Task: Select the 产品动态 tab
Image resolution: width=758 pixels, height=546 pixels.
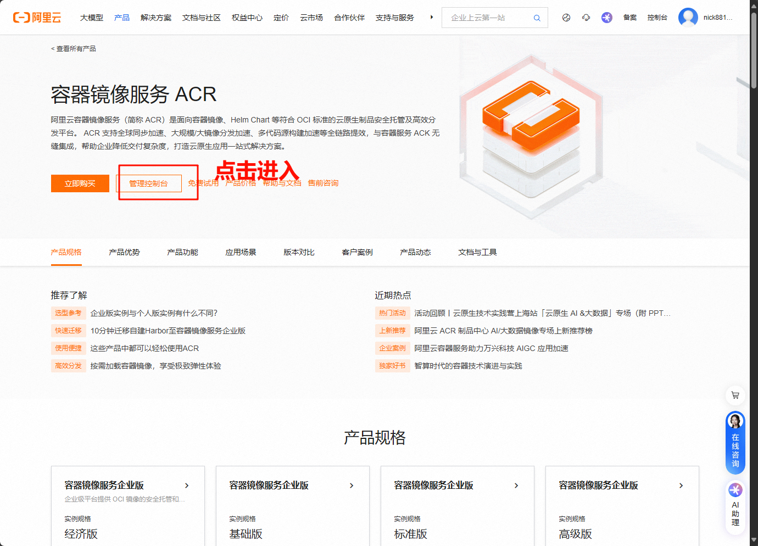Action: pos(416,252)
